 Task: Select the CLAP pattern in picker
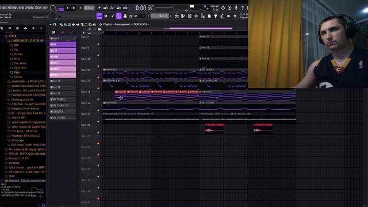(63, 51)
